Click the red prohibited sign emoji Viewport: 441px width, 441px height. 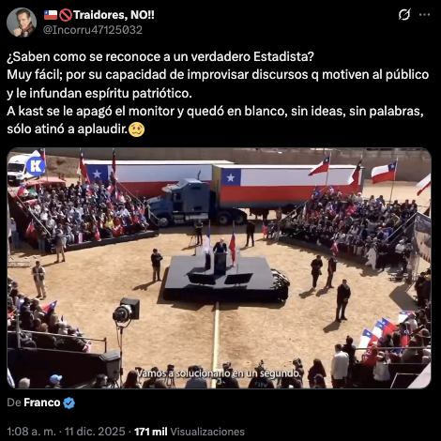(x=66, y=15)
